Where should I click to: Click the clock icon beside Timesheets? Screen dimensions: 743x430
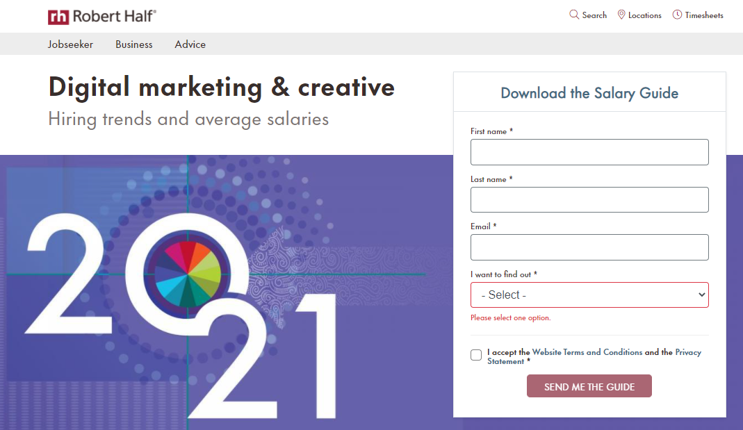click(x=677, y=15)
